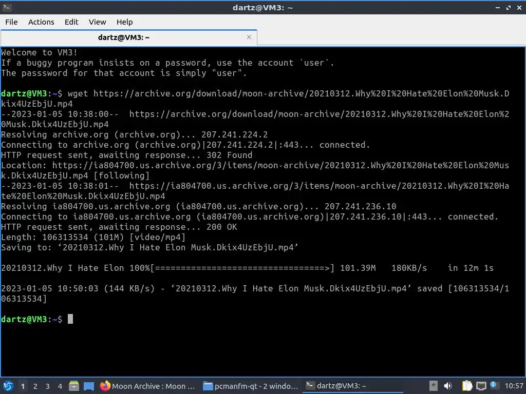Click the 'in 12m 1s' duration text

[x=471, y=268]
